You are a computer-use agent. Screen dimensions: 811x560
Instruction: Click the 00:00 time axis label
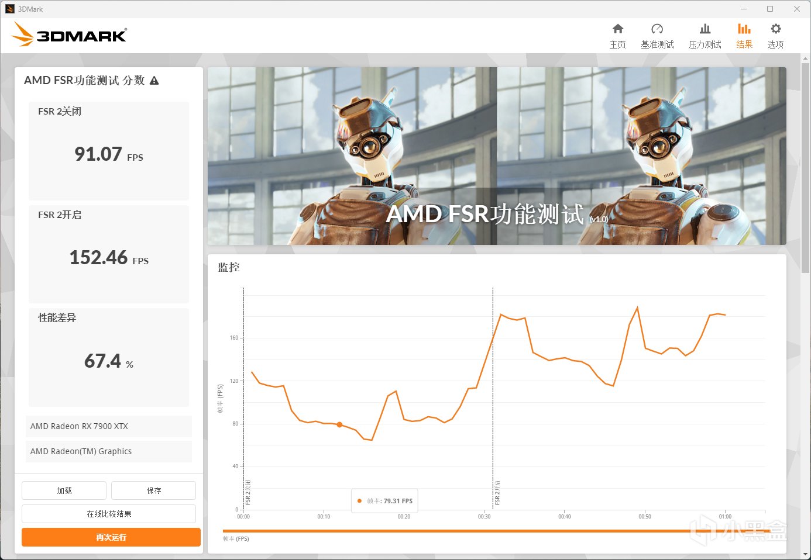pos(243,517)
